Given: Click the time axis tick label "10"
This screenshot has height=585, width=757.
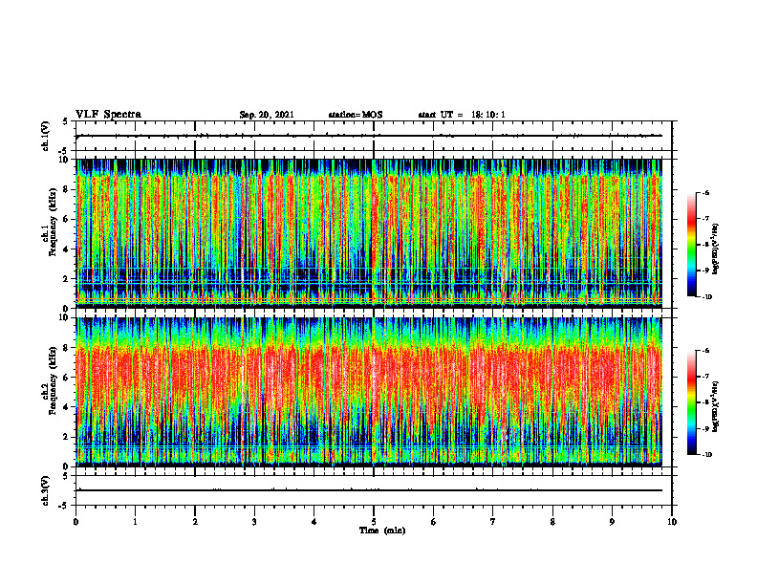Looking at the screenshot, I should click(672, 522).
